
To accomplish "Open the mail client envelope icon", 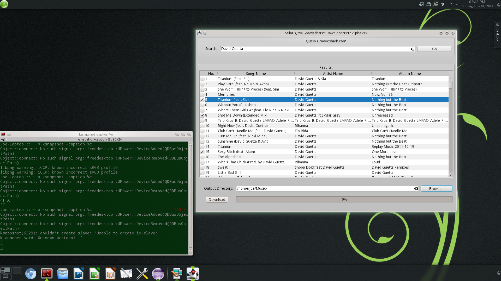I will [x=126, y=274].
